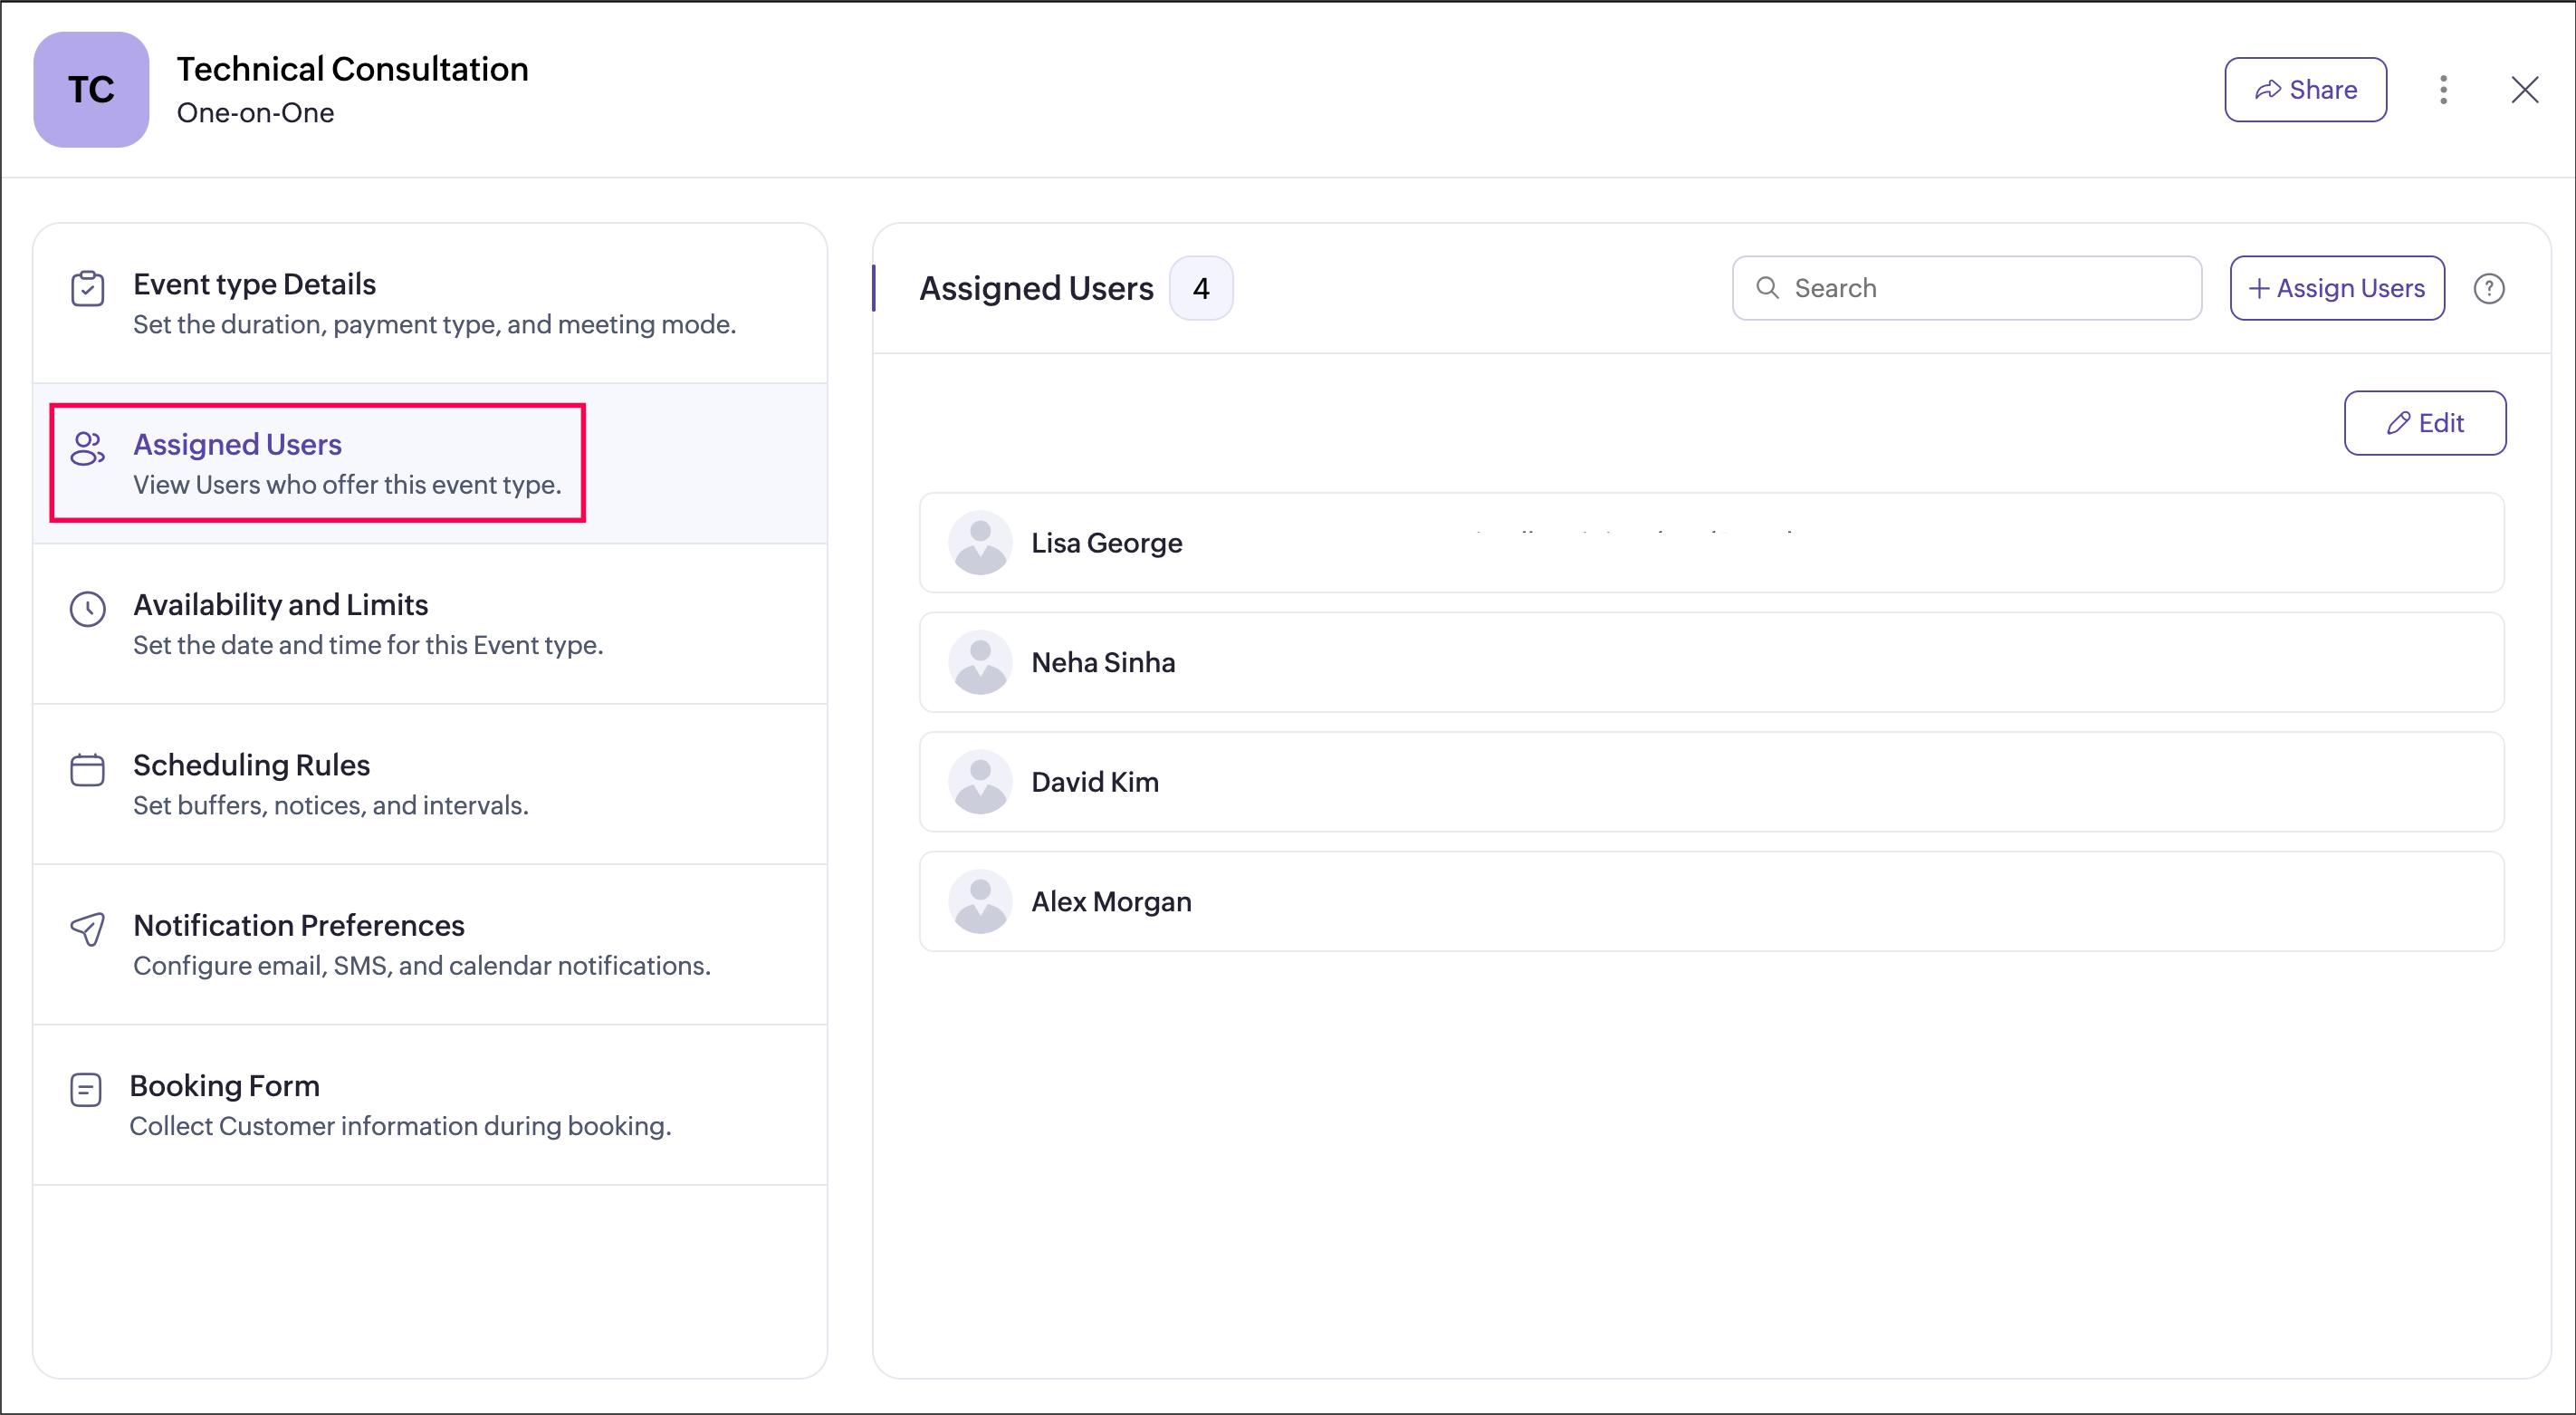
Task: Go to Scheduling Rules settings
Action: tap(252, 765)
